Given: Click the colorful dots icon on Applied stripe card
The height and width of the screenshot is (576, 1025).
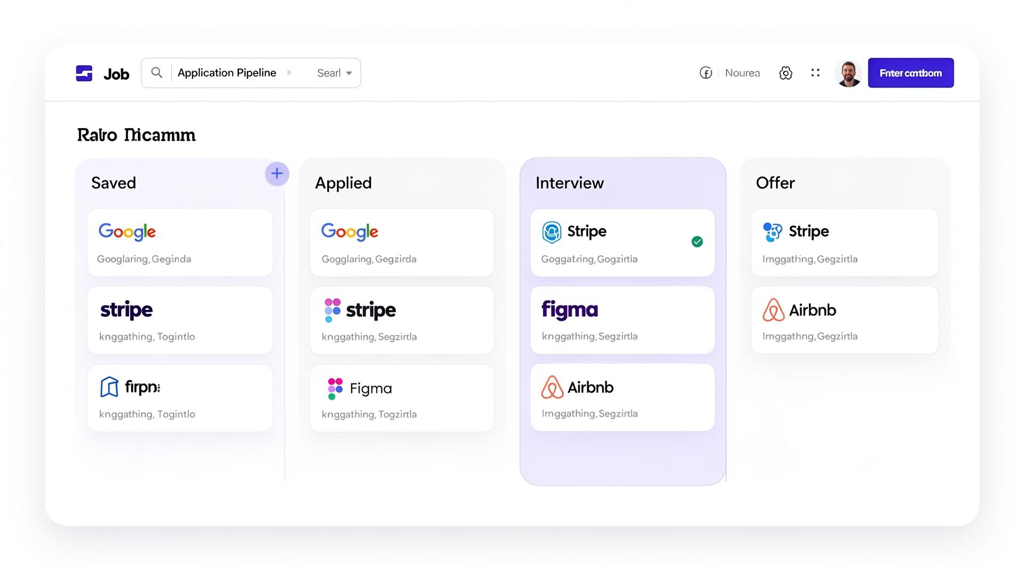Looking at the screenshot, I should click(333, 310).
